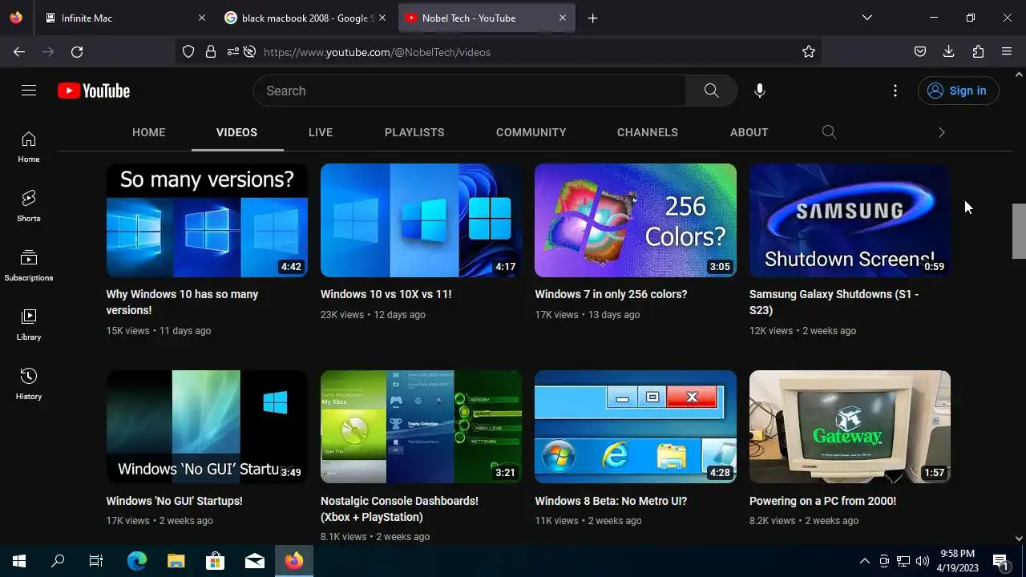The width and height of the screenshot is (1026, 577).
Task: Bookmark this page with the star icon
Action: pos(809,52)
